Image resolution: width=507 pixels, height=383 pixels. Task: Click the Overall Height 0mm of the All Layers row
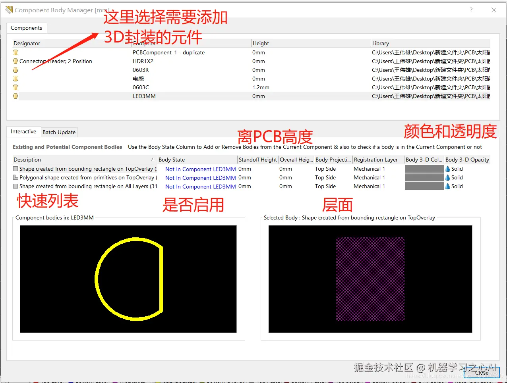(286, 186)
